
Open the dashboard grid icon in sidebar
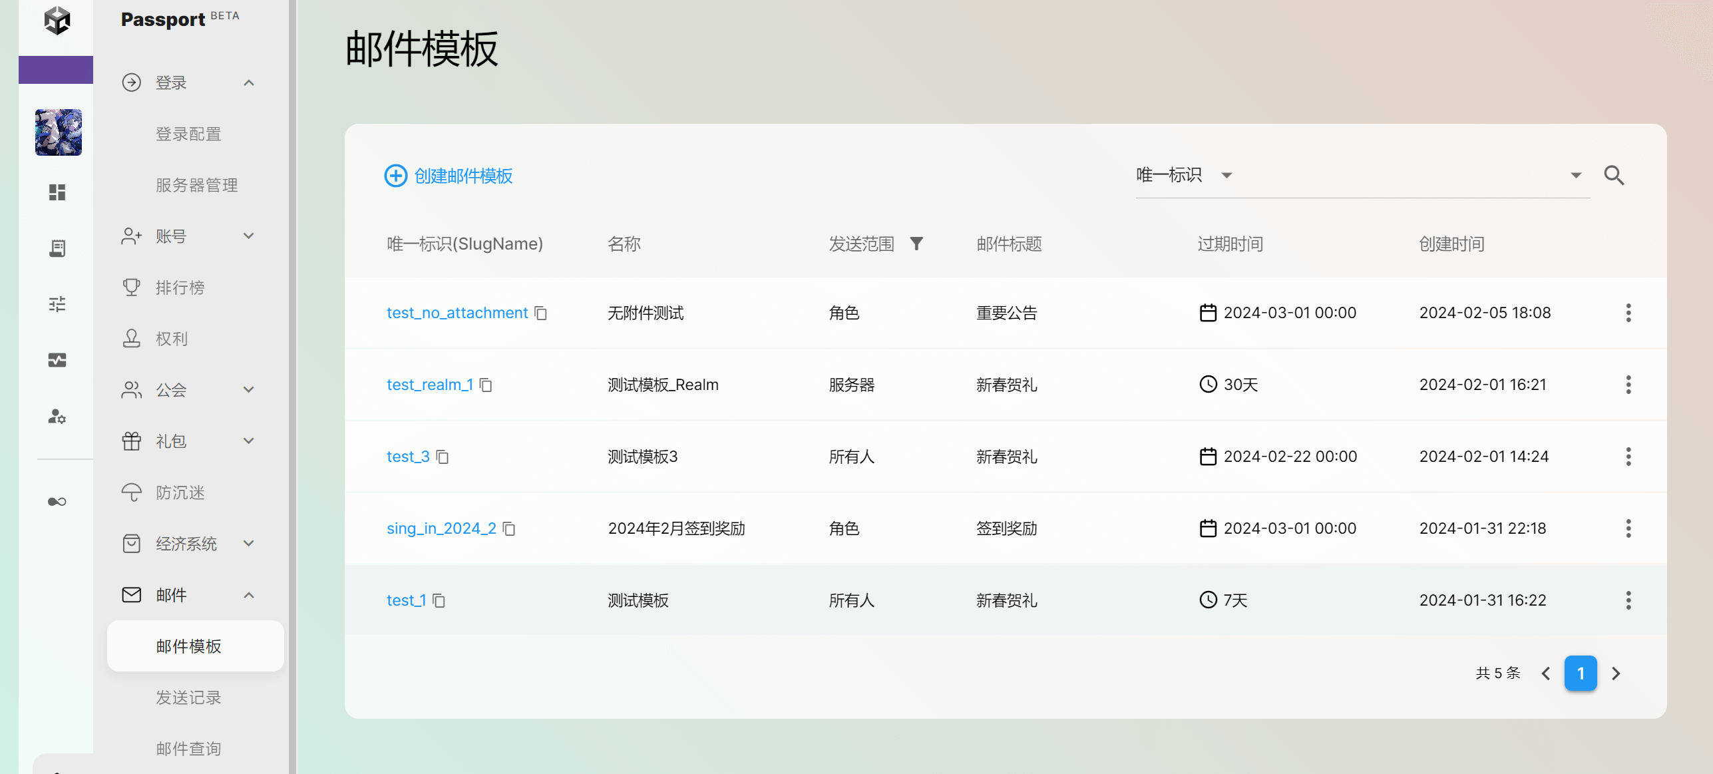coord(57,192)
